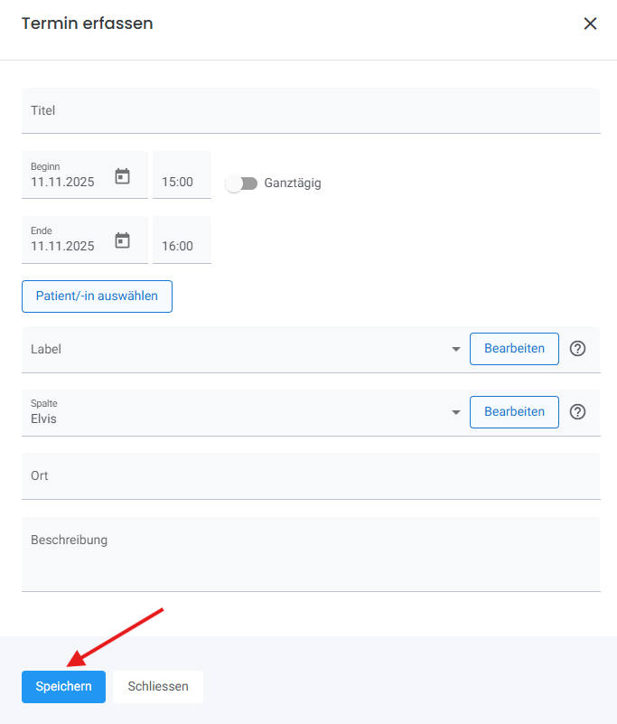Focus the Ort input field
617x724 pixels.
(x=311, y=476)
